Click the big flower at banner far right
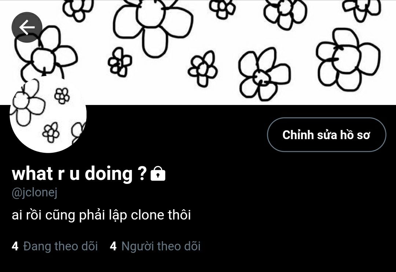 coord(349,60)
